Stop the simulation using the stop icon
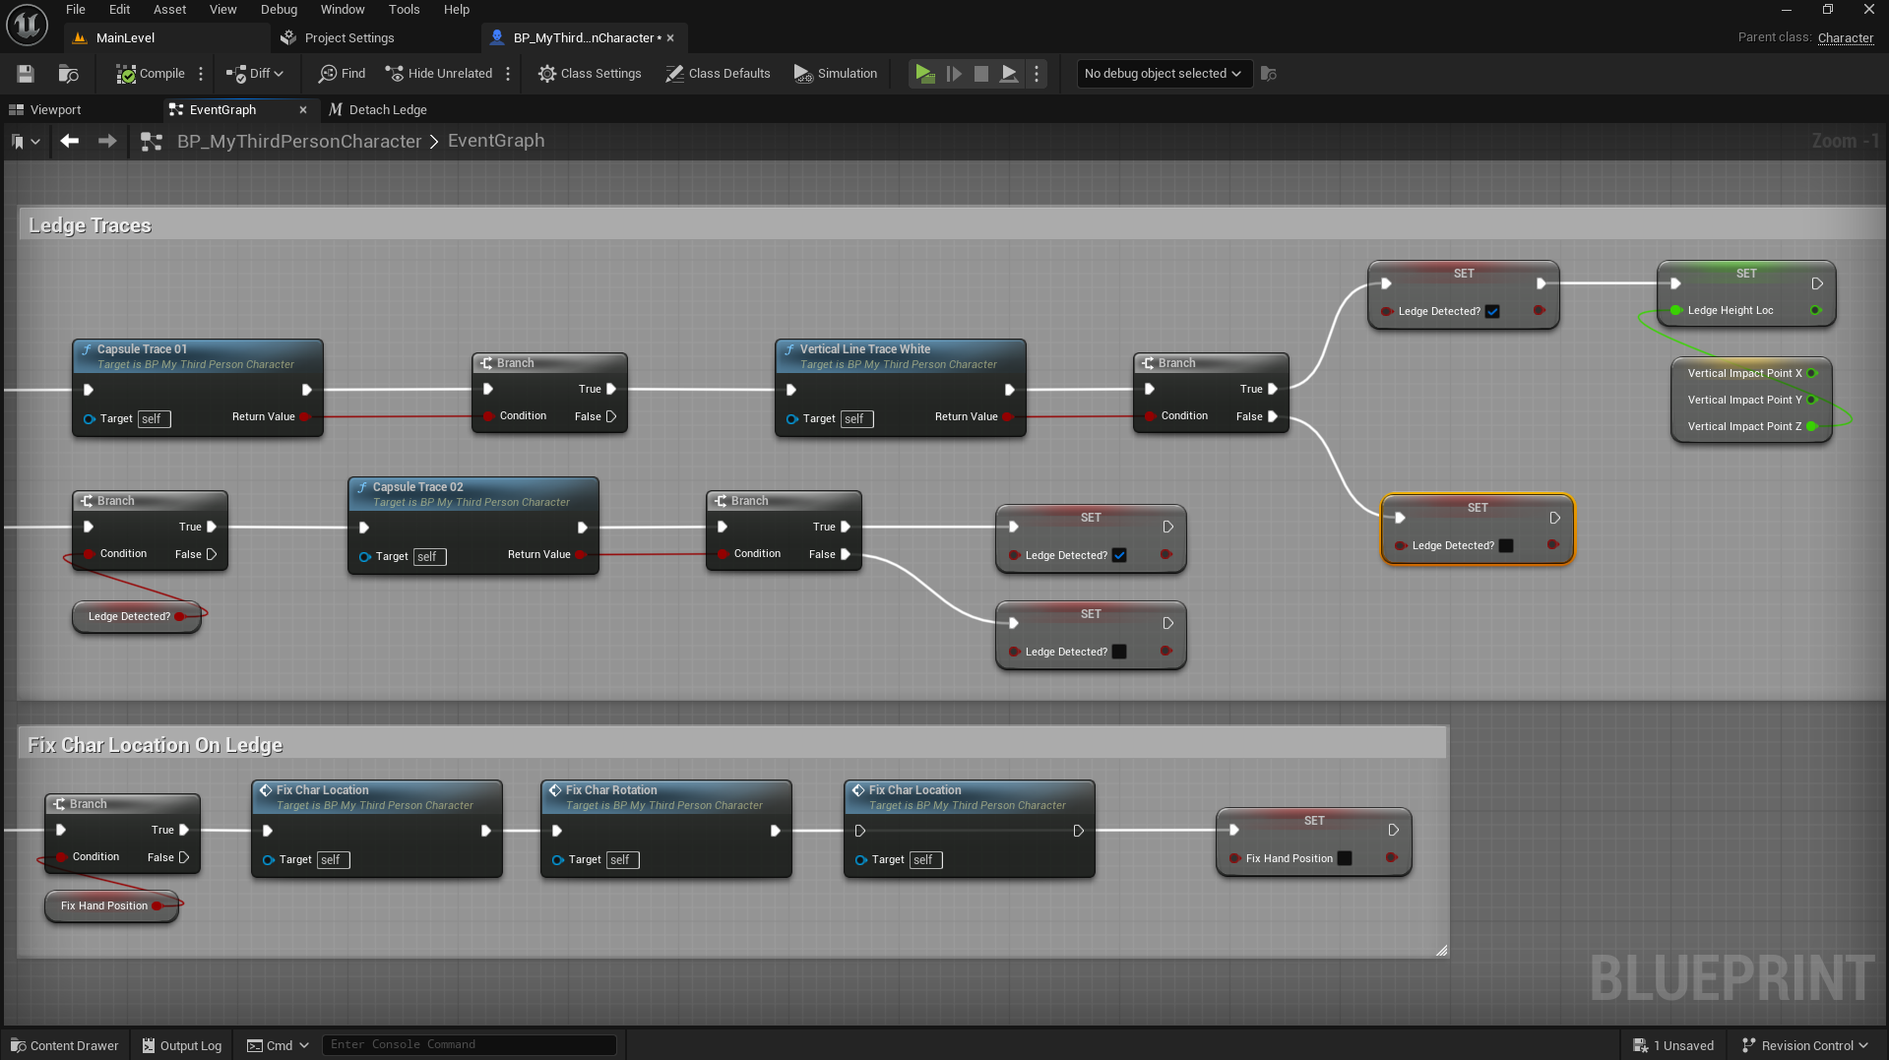Viewport: 1889px width, 1060px height. click(x=981, y=74)
